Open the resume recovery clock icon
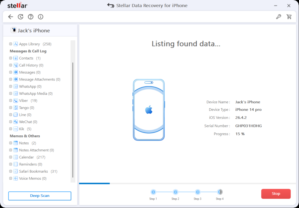 click(x=20, y=17)
